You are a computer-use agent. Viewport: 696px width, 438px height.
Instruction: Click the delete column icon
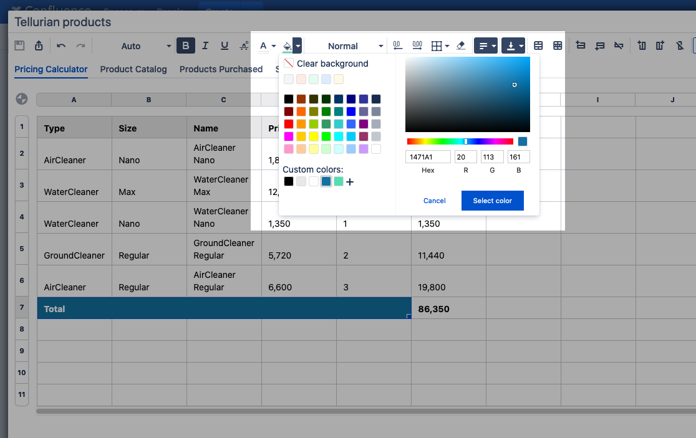(680, 45)
